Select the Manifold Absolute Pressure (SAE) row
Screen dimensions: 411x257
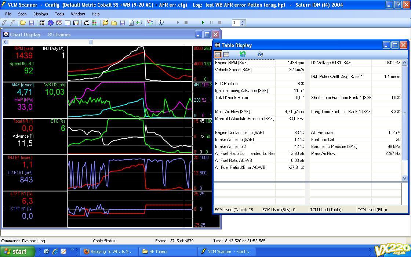coord(259,119)
